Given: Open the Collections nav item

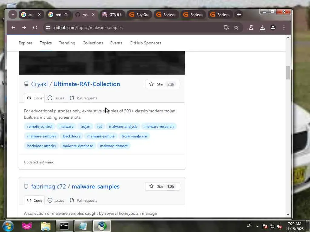Looking at the screenshot, I should tap(93, 43).
